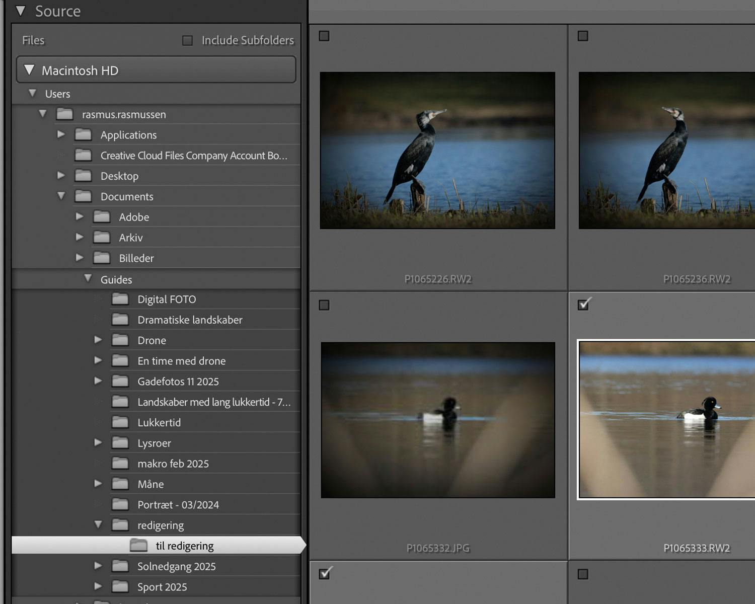
Task: Check the box for photo P1065332.JPG
Action: tap(324, 306)
